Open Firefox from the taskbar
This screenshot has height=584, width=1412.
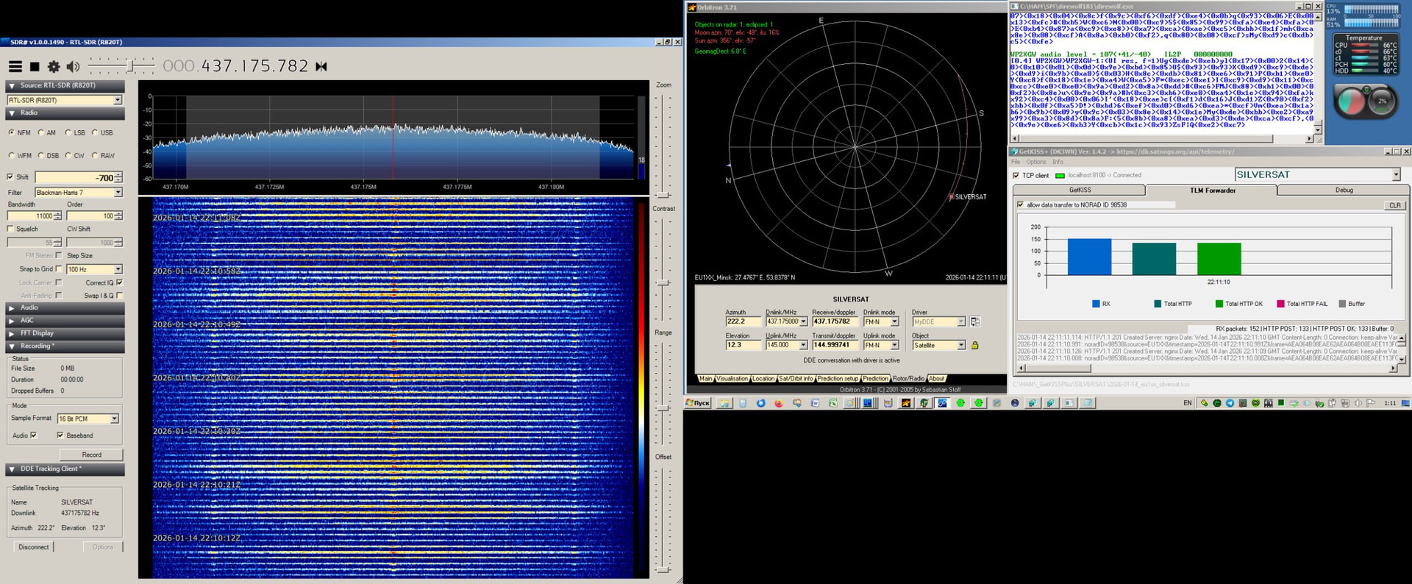tap(779, 403)
